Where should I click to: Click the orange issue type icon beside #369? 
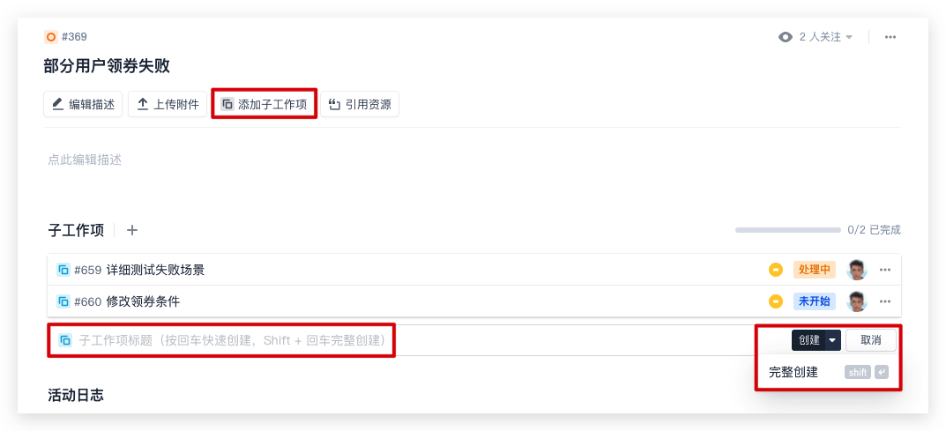[51, 37]
